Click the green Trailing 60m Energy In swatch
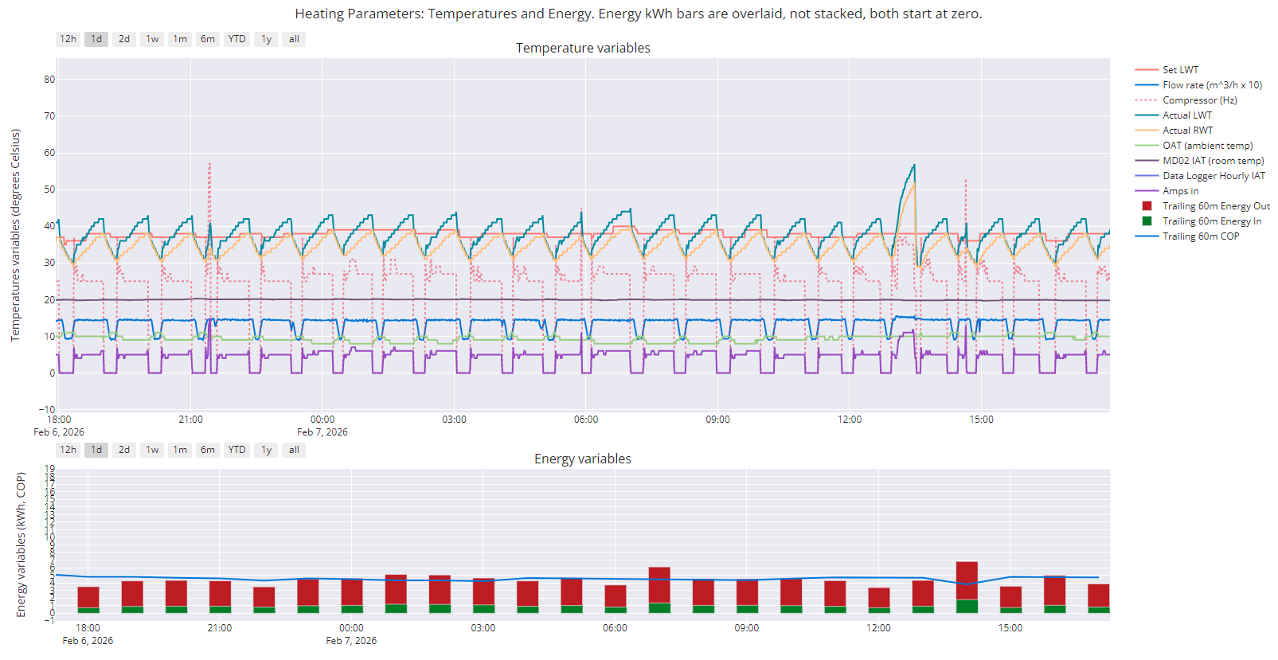Screen dimensions: 1278x660 pos(1147,221)
